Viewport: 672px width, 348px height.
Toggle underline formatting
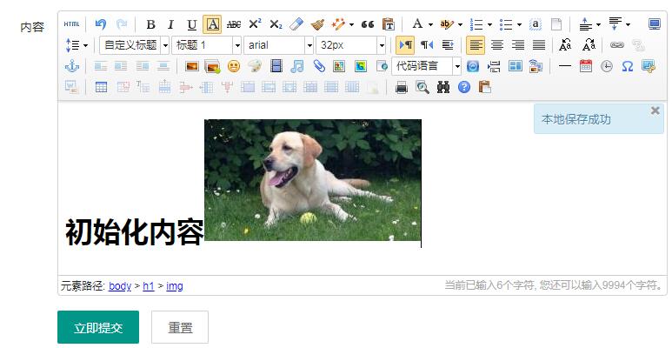pos(192,24)
